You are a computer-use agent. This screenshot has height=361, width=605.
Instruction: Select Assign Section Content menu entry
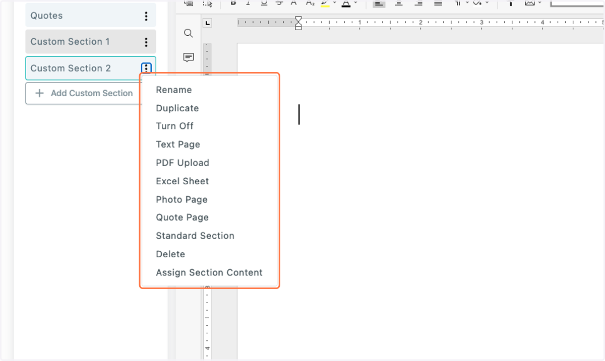click(210, 272)
